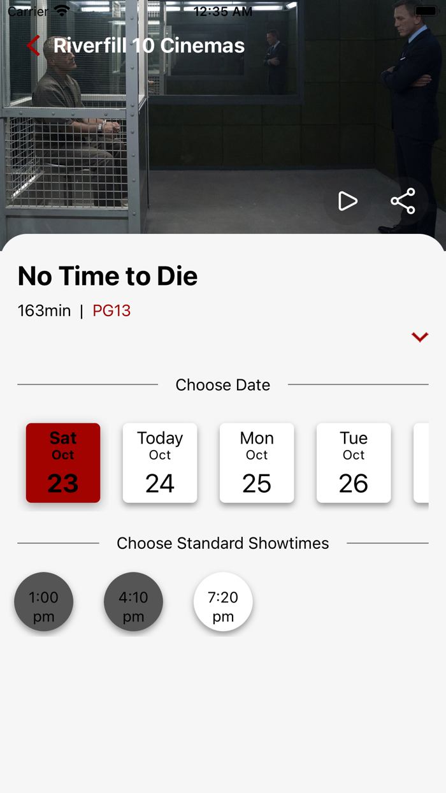Screen dimensions: 446x793
Task: Tap the PG13 rating label
Action: [x=111, y=310]
